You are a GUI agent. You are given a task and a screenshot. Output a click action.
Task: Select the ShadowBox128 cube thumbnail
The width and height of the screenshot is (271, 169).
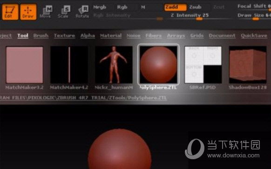(x=248, y=65)
